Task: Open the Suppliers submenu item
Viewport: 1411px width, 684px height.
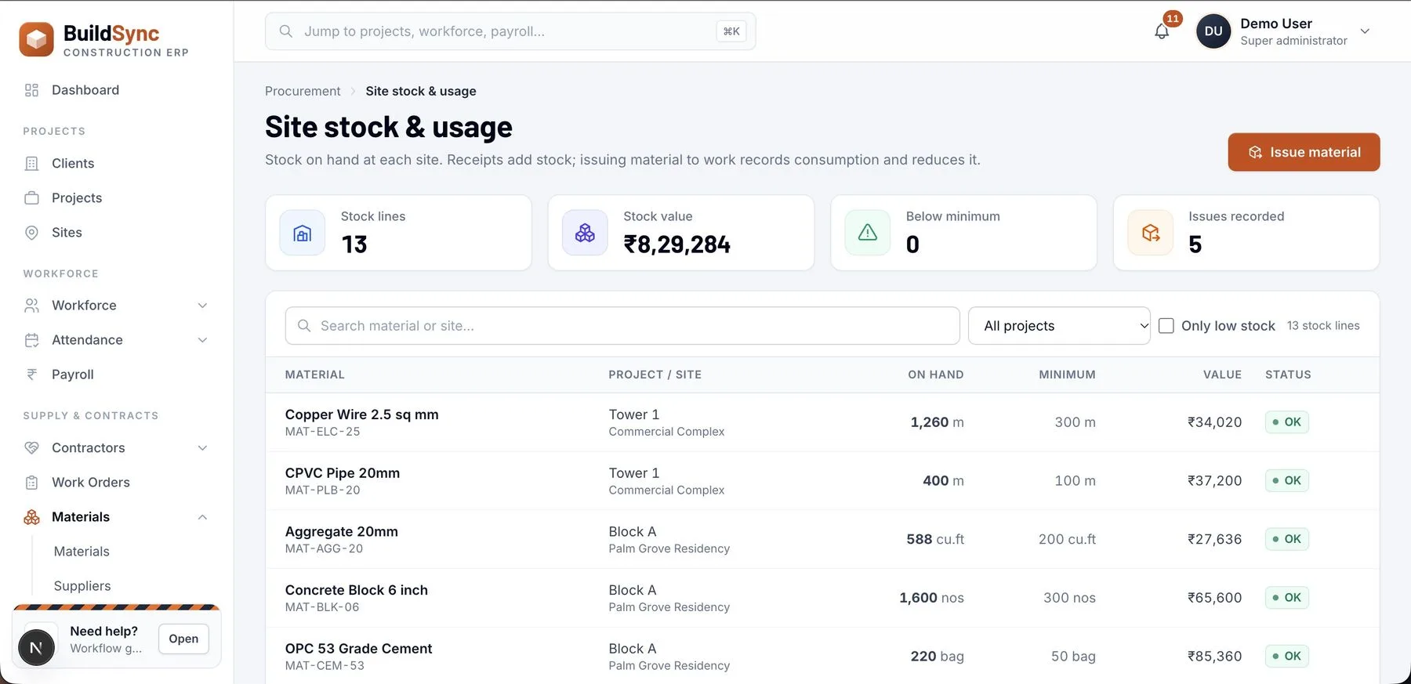Action: click(82, 586)
